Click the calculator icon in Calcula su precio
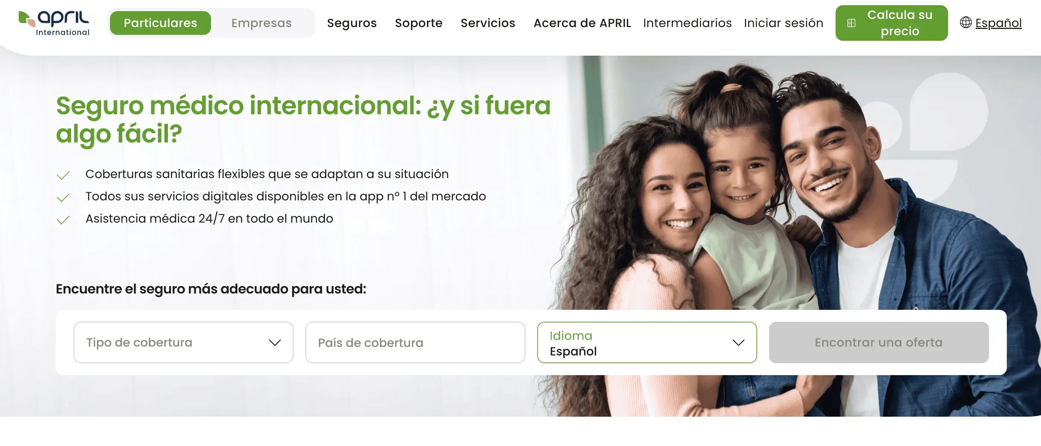The image size is (1041, 446). click(x=851, y=23)
